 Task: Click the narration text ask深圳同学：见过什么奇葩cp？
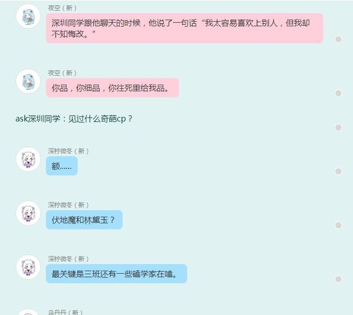74,119
